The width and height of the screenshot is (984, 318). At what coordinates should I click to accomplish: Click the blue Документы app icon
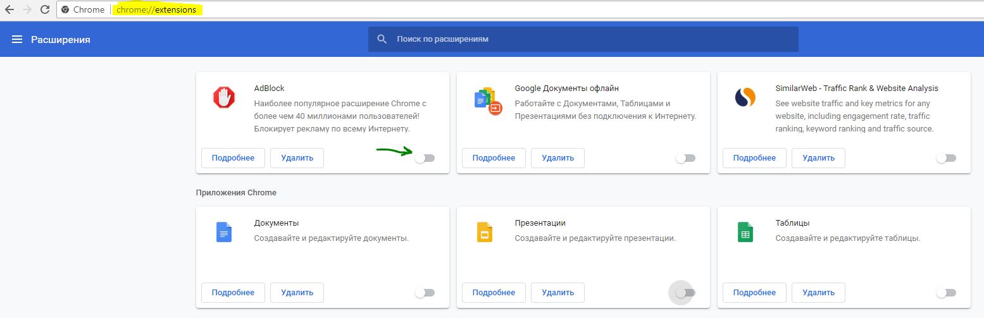224,232
